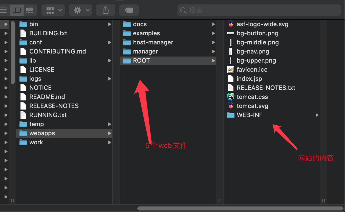This screenshot has width=345, height=212.
Task: Expand the temp folder arrow
Action: (110, 124)
